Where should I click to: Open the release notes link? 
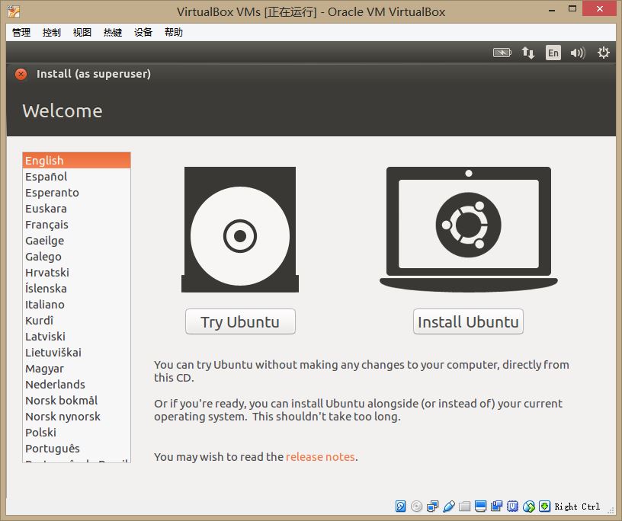(320, 457)
